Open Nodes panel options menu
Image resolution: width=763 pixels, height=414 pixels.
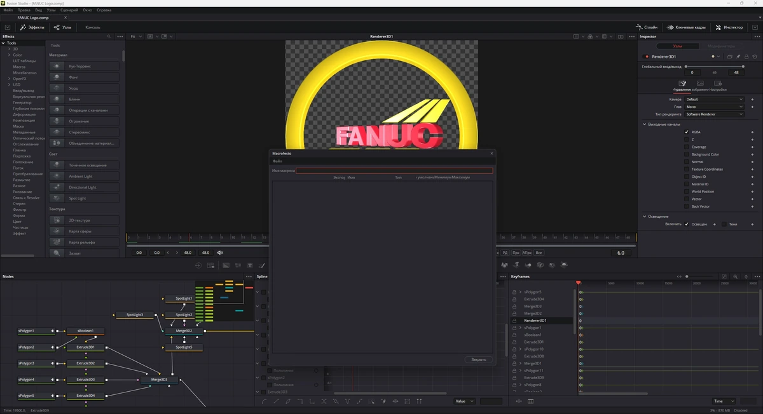pos(249,276)
